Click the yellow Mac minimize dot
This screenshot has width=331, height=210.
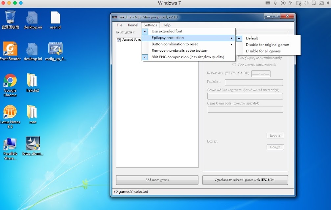point(9,3)
